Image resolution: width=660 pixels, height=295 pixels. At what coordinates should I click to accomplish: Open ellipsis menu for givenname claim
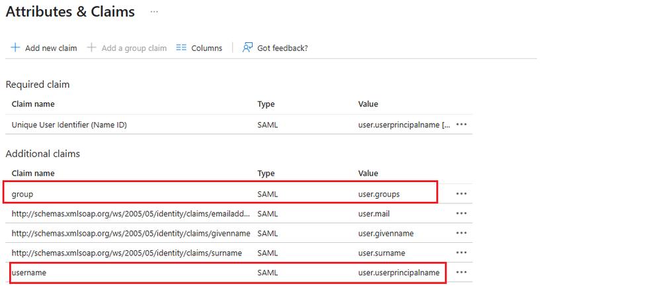[x=462, y=233]
